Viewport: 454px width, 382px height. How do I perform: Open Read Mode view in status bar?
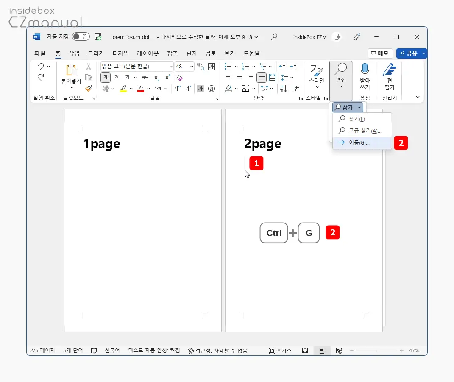(305, 351)
